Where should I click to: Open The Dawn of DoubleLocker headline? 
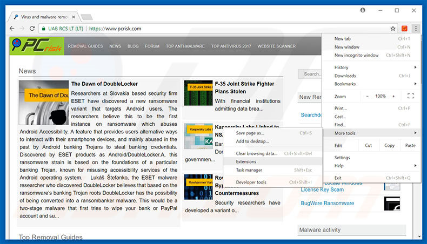coord(104,84)
